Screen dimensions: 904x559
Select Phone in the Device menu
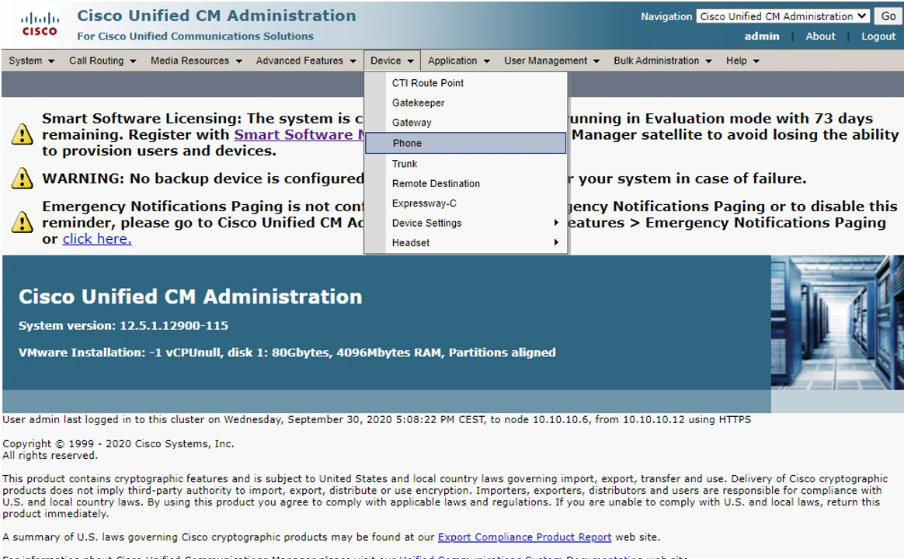466,143
